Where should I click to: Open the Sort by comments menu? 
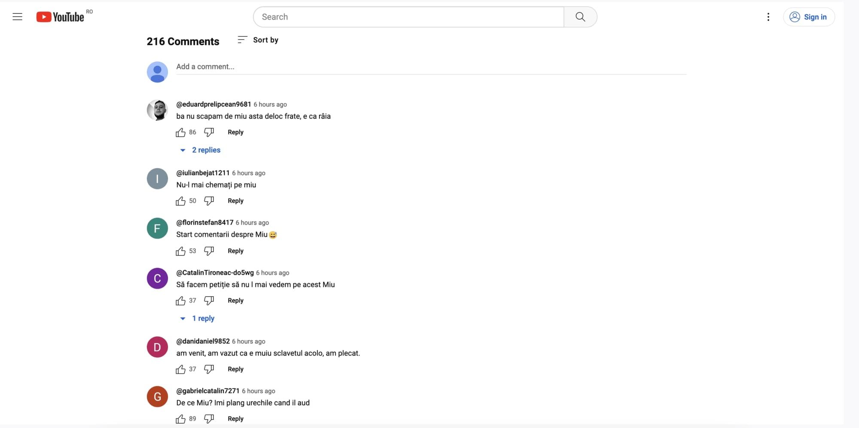coord(258,40)
